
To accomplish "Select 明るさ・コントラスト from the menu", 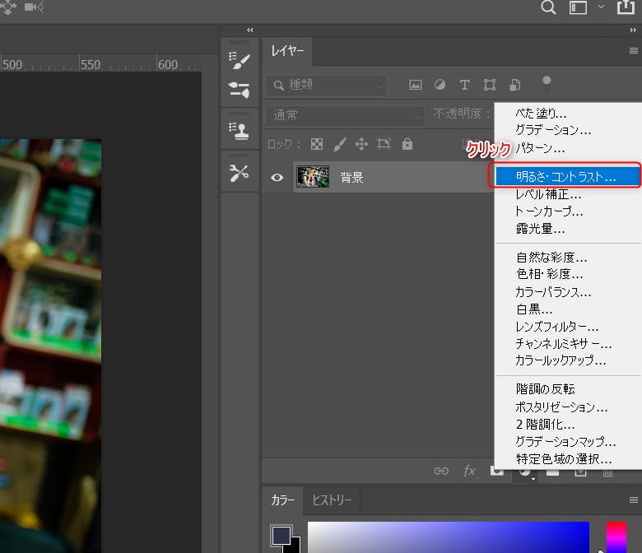I will (565, 176).
